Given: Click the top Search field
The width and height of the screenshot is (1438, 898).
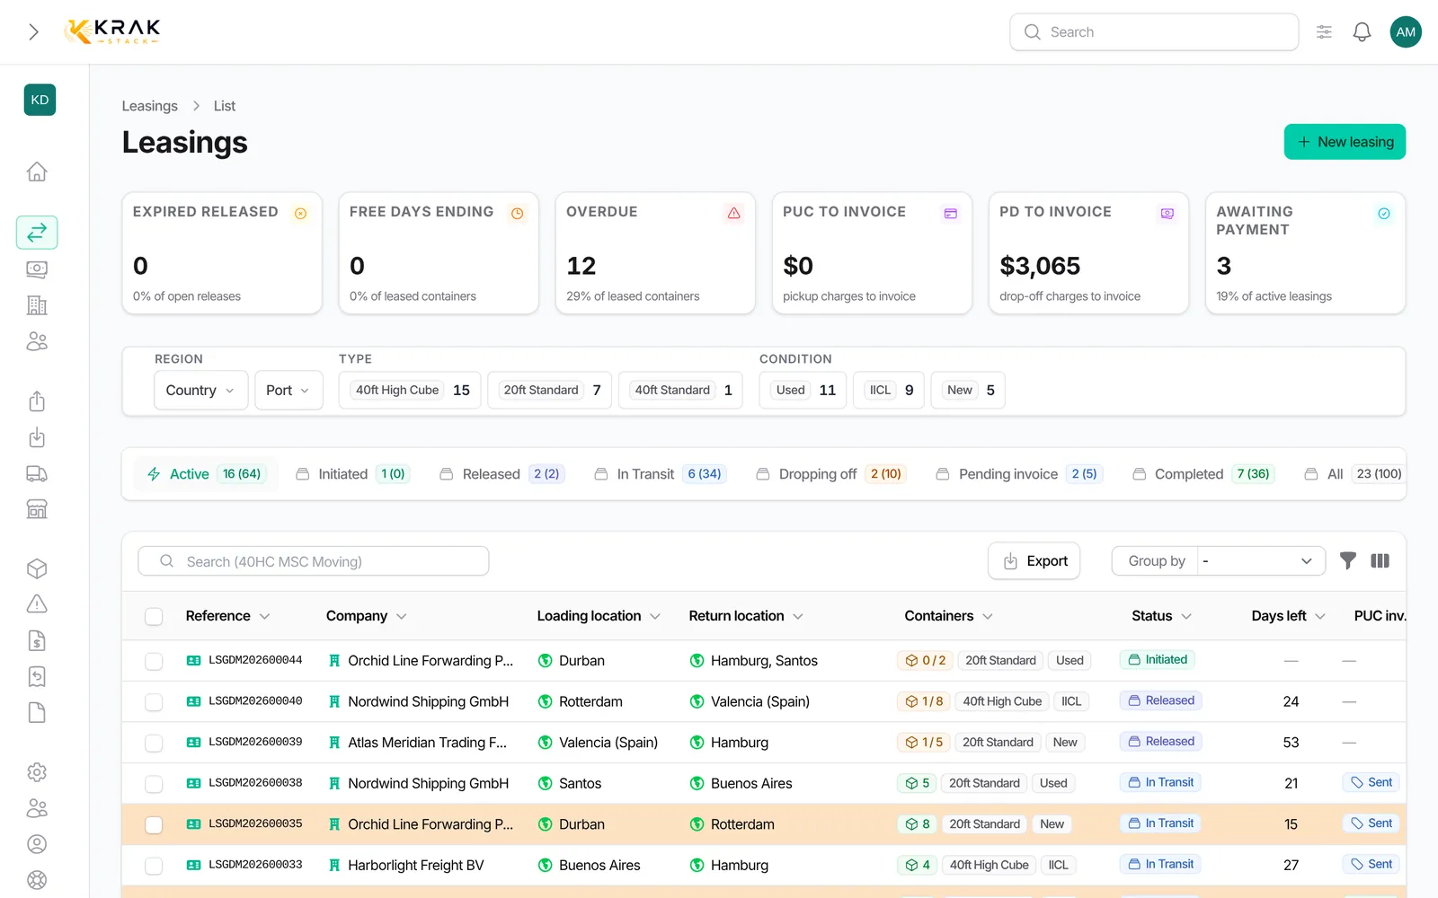Looking at the screenshot, I should [x=1154, y=32].
